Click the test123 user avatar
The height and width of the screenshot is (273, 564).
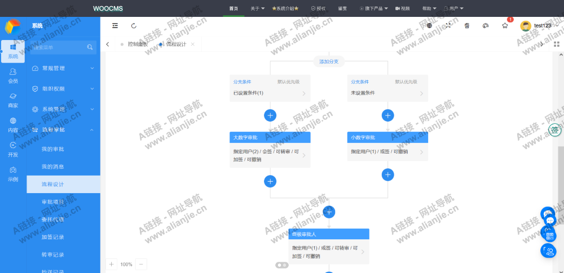click(526, 26)
